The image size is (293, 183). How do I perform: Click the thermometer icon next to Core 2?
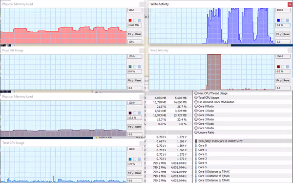[196, 154]
